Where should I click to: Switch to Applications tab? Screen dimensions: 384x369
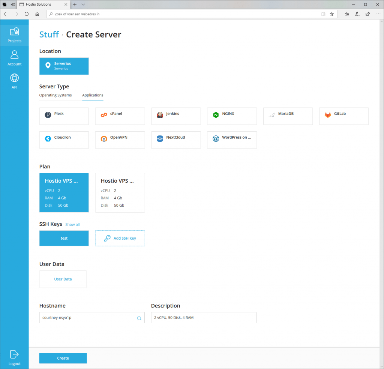[x=93, y=95]
